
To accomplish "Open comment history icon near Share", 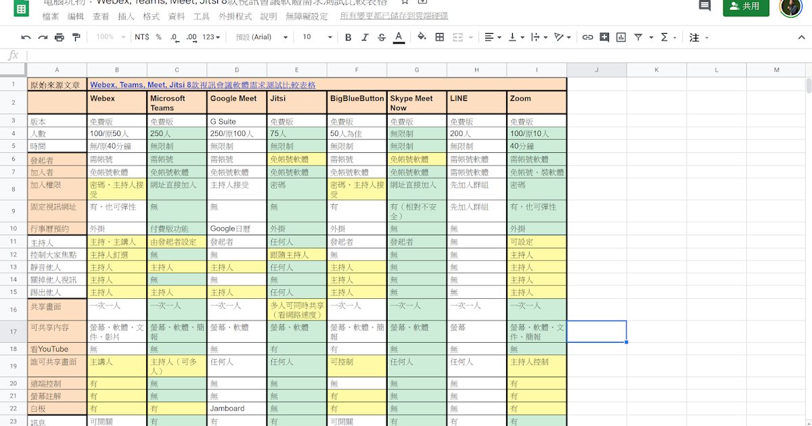I will click(x=704, y=6).
